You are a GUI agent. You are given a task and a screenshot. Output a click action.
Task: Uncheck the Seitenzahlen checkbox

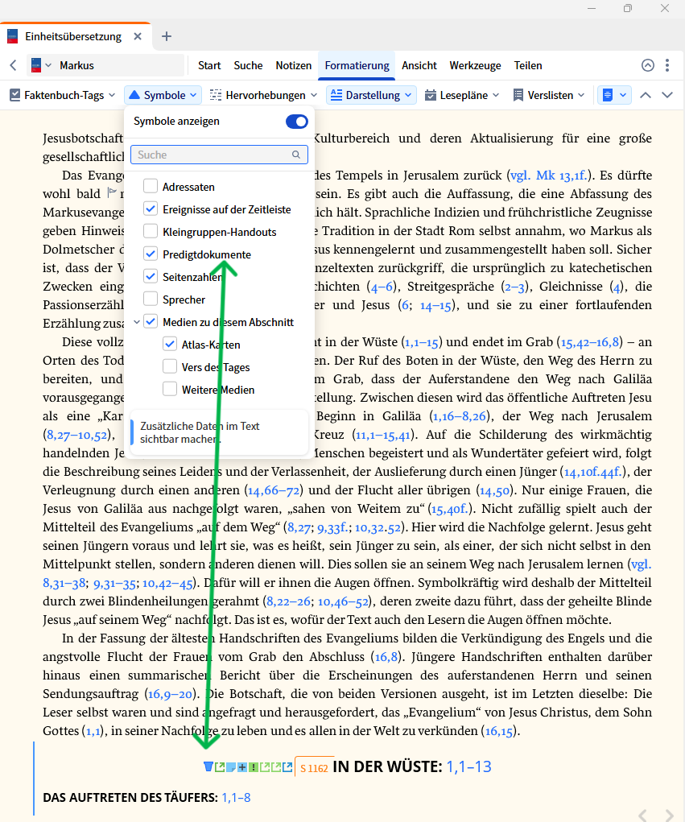pyautogui.click(x=151, y=276)
